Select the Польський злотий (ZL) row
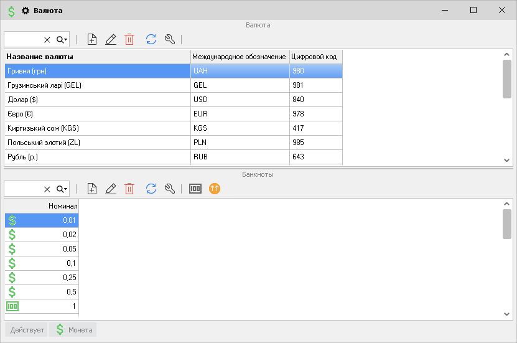Image resolution: width=517 pixels, height=343 pixels. [x=97, y=143]
